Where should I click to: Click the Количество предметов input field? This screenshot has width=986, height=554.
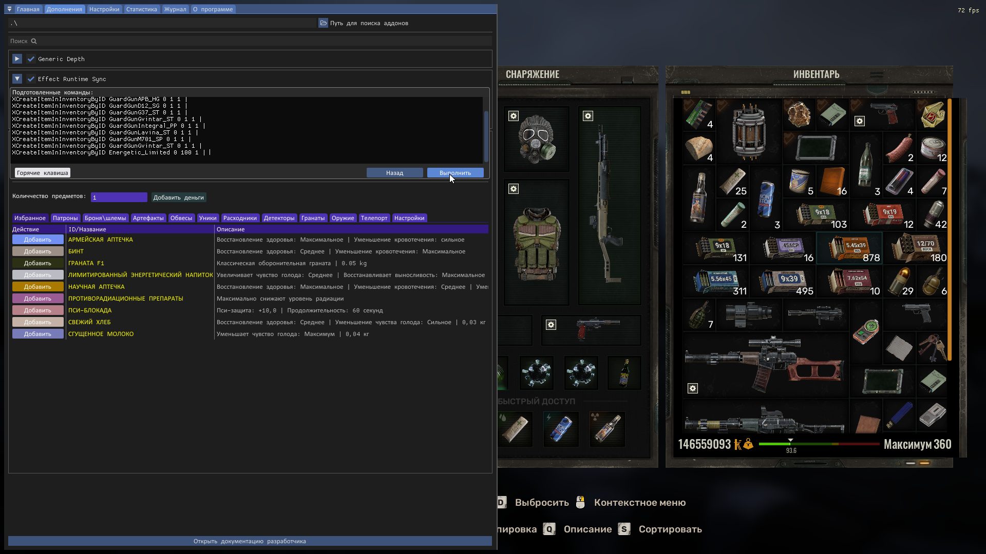[x=119, y=197]
